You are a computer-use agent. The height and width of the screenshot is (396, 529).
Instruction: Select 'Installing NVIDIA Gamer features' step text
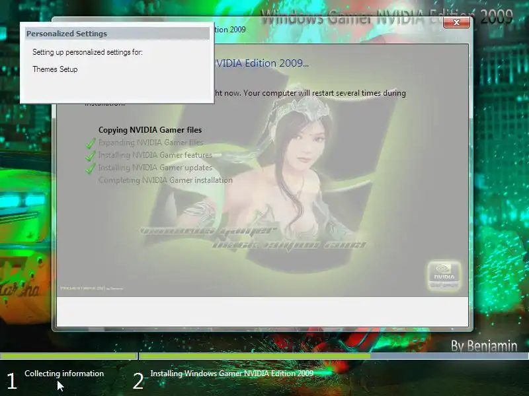click(155, 155)
